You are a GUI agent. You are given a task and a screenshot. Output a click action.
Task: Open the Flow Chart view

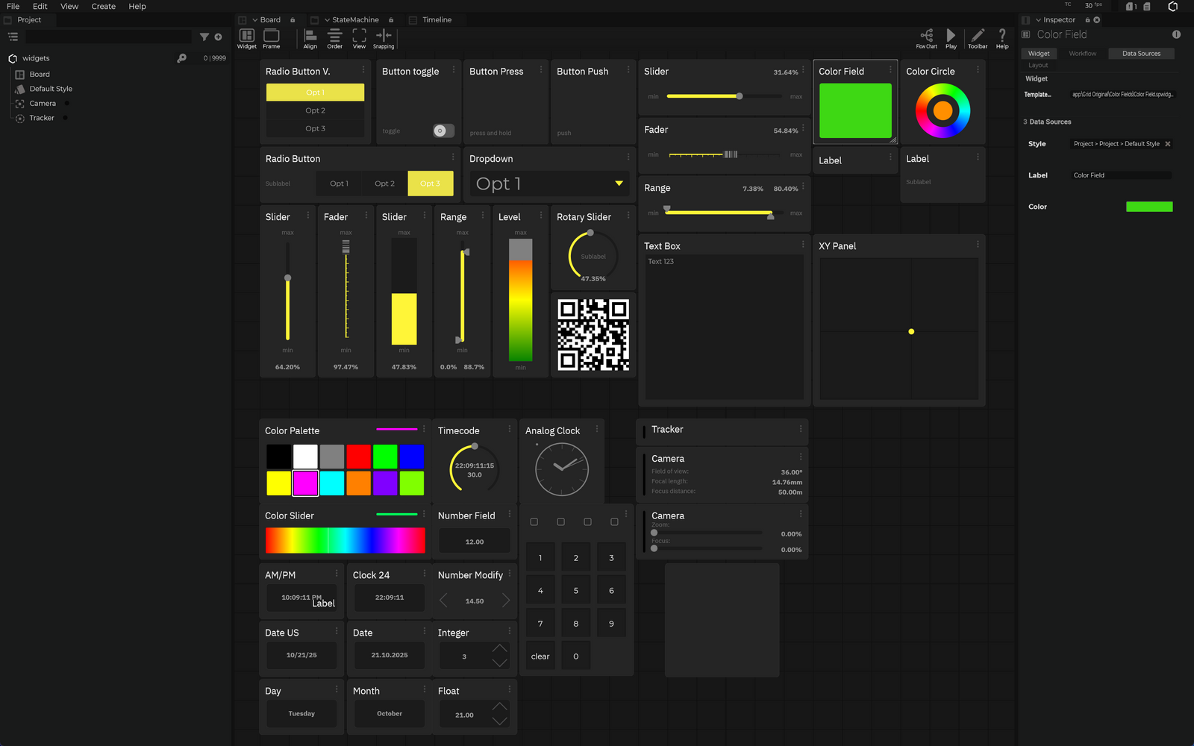coord(926,36)
